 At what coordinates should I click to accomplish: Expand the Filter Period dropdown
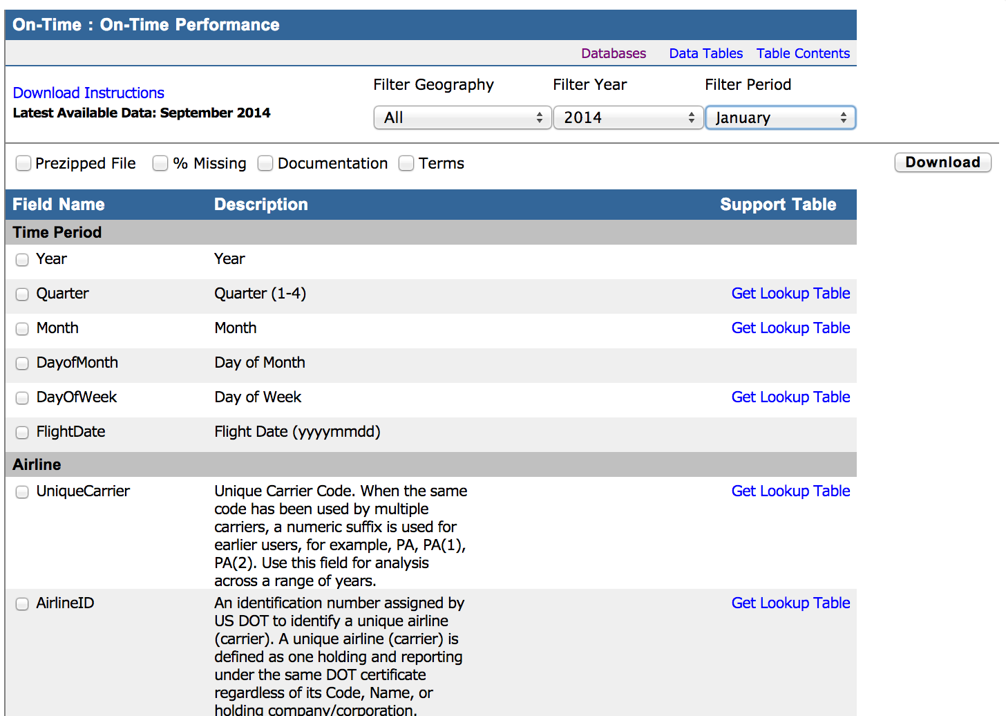(780, 117)
